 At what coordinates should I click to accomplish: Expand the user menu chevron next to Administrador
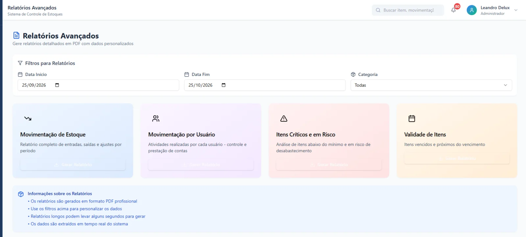click(x=516, y=10)
